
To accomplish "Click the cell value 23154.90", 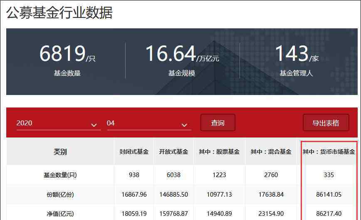I will coord(271,214).
